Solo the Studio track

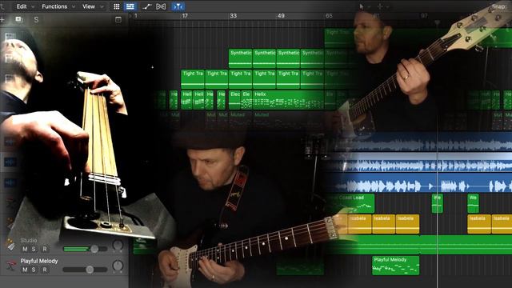coord(34,249)
